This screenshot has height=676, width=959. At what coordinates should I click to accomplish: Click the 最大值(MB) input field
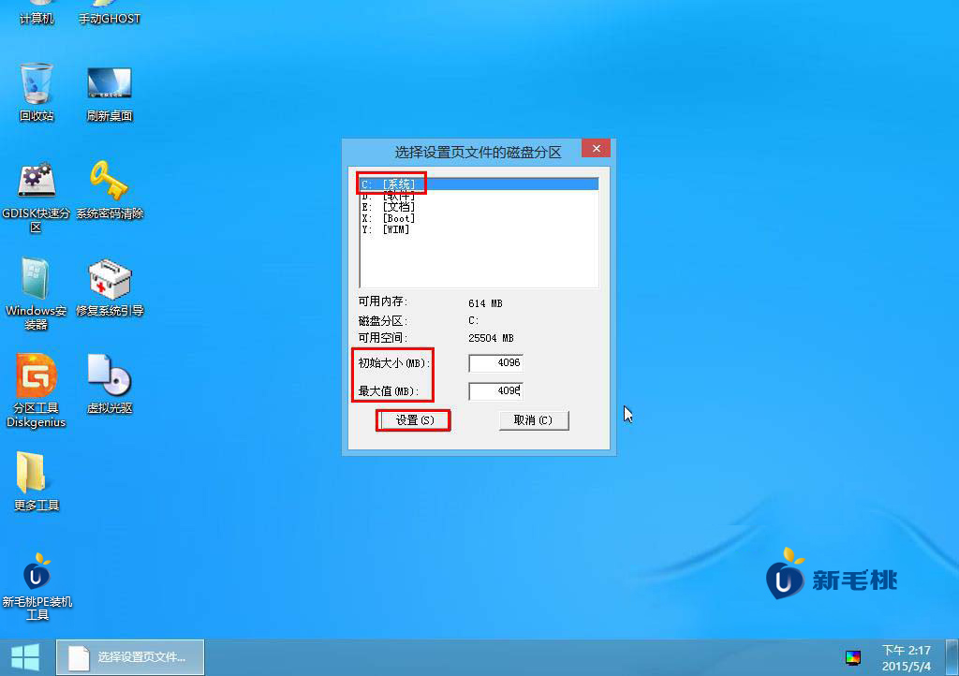tap(495, 390)
